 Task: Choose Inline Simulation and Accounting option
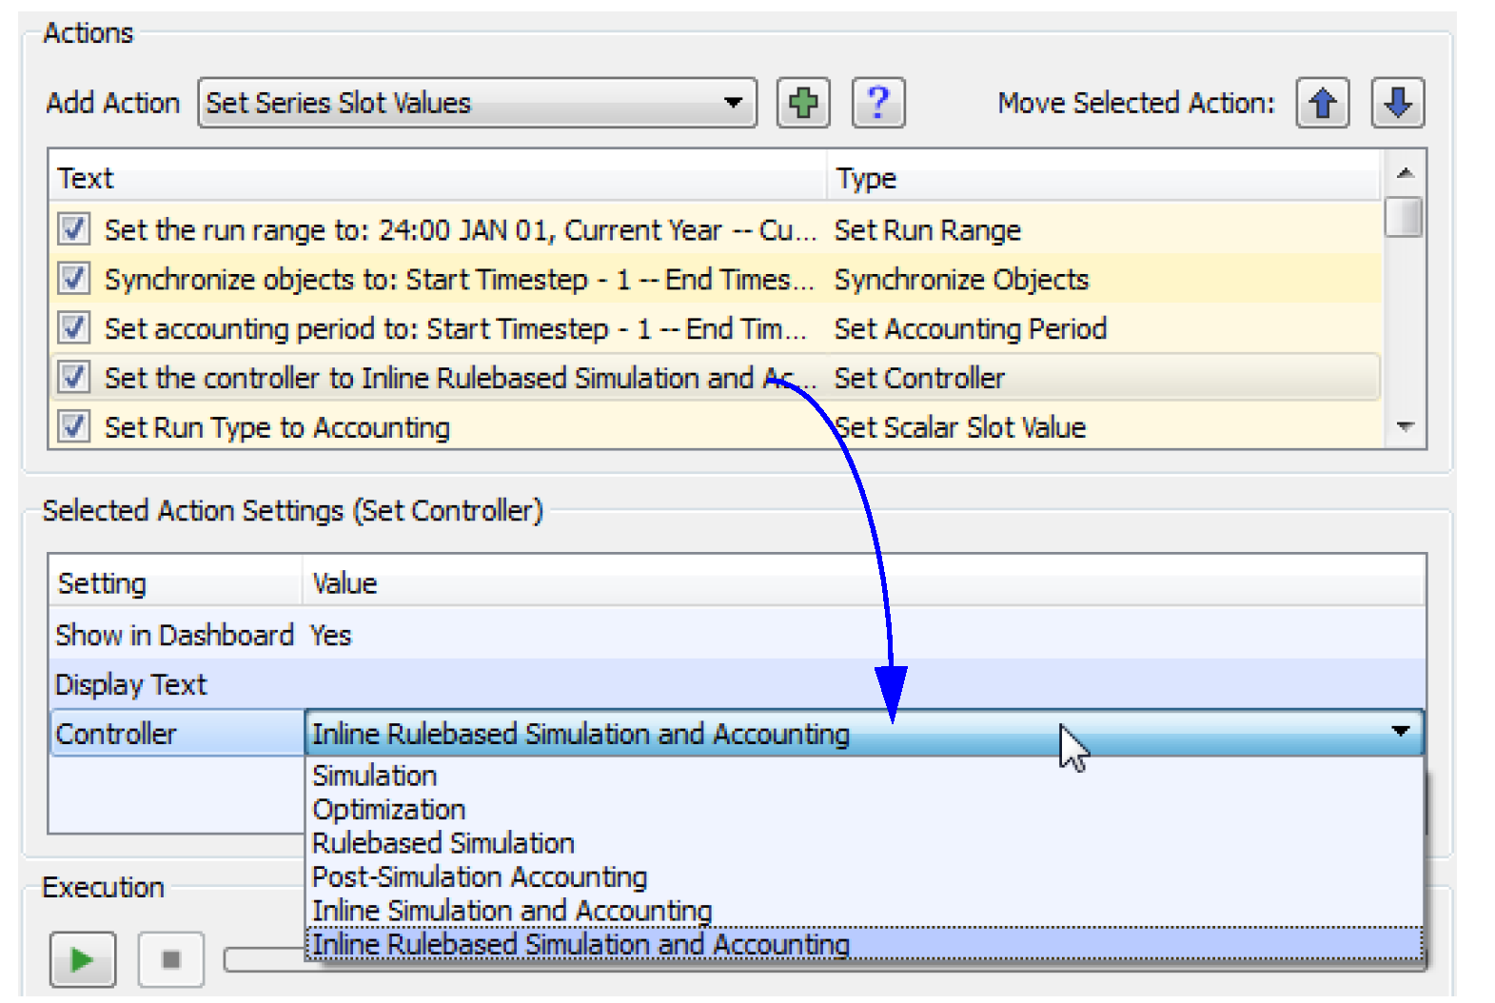tap(512, 911)
